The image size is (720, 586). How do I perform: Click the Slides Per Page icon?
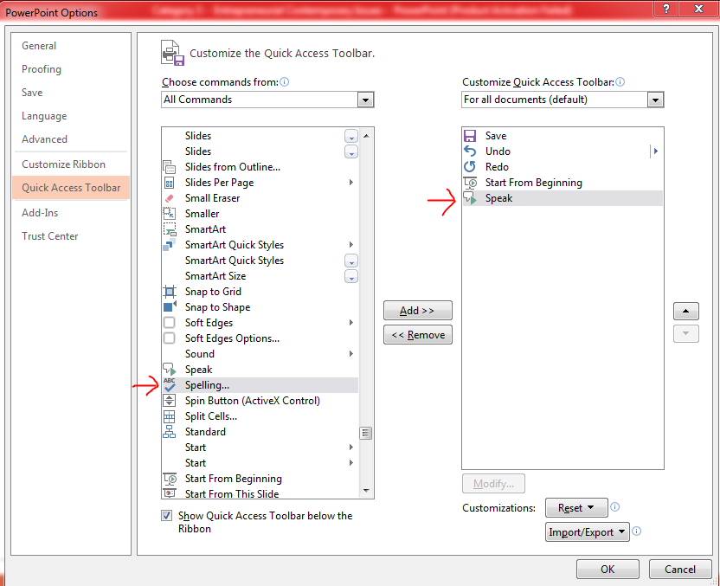click(x=169, y=183)
